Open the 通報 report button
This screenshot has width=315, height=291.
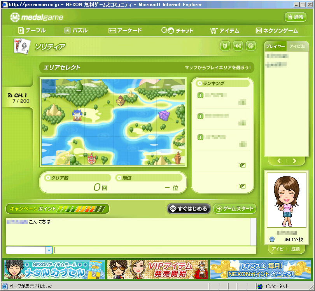tap(295, 17)
